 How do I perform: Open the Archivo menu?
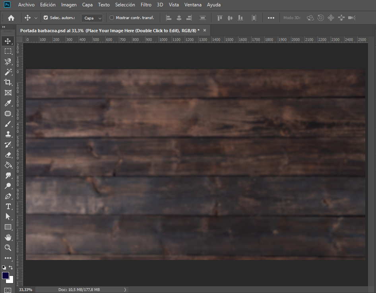coord(26,5)
